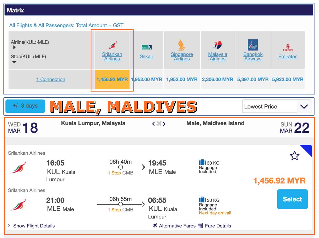Open Alternative Fares
The image size is (319, 238).
coord(177,226)
